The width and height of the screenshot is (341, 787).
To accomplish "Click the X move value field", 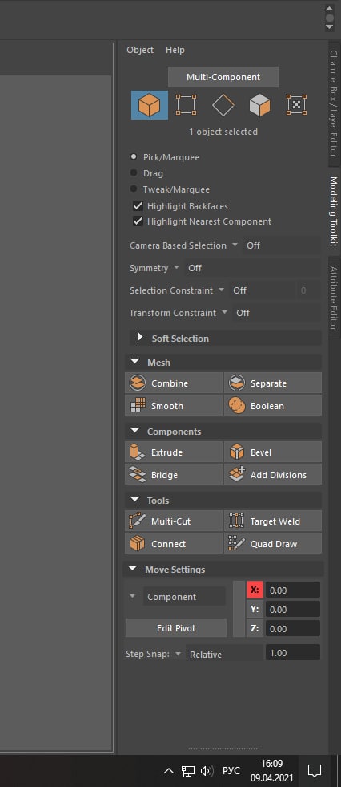I will point(292,590).
